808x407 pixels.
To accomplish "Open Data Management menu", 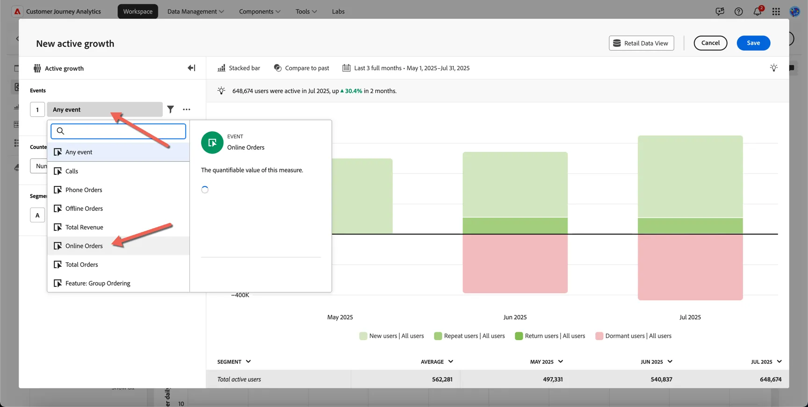I will pyautogui.click(x=195, y=11).
